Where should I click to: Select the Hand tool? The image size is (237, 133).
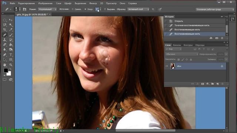coord(5,65)
